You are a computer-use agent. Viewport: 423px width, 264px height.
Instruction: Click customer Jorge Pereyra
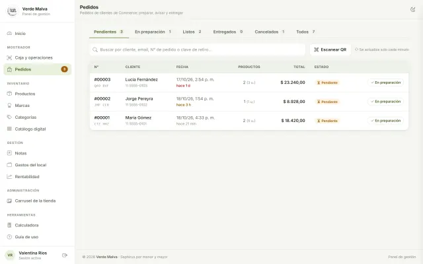click(x=139, y=98)
